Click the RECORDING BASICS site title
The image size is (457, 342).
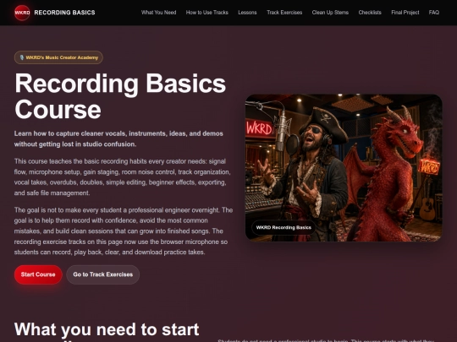64,13
